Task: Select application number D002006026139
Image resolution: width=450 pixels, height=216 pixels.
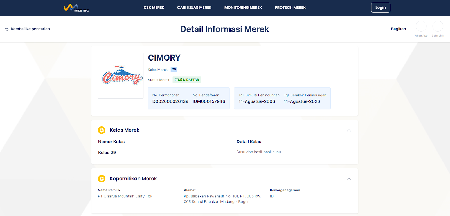Action: 170,101
